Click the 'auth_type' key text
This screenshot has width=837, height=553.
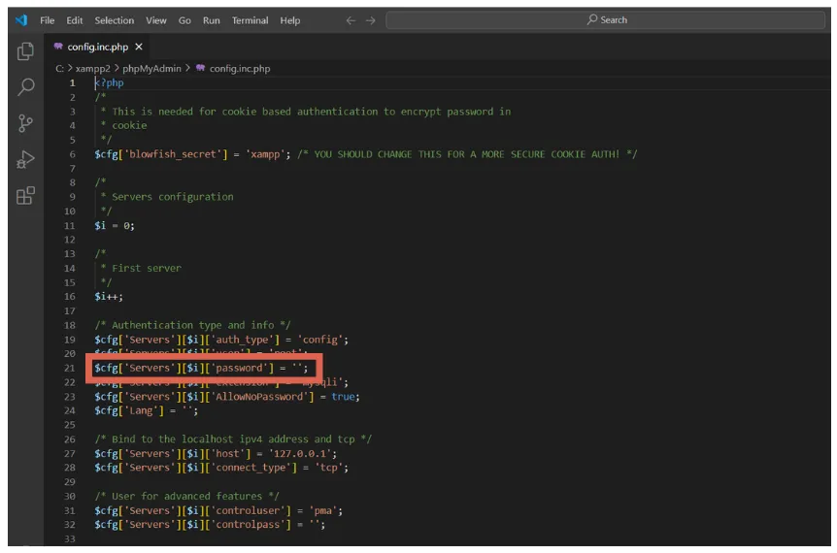(x=245, y=340)
